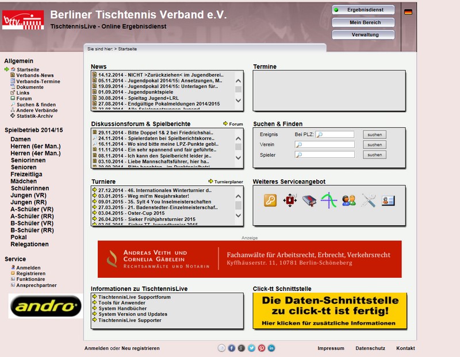Open the Verwaltung tab

tap(363, 34)
